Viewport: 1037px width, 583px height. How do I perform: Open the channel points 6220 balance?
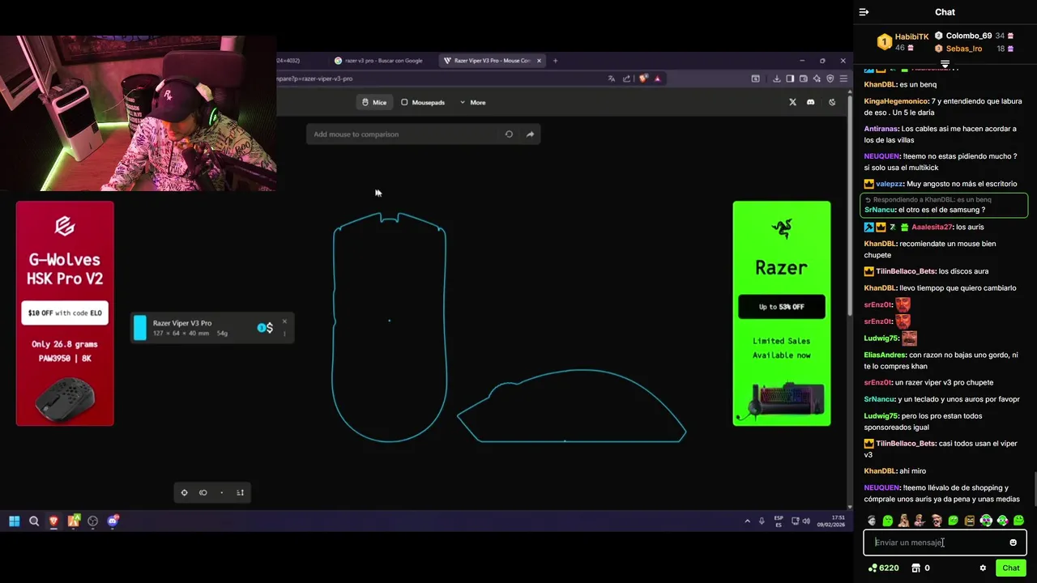(883, 568)
